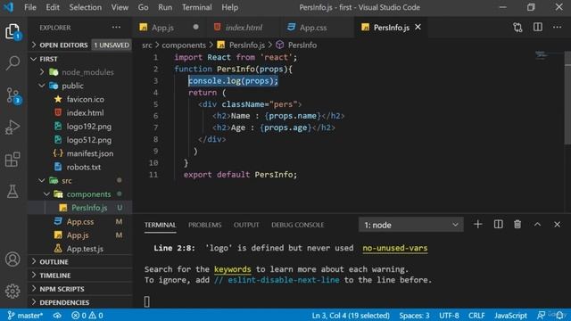Viewport: 571px width, 321px height.
Task: Collapse the src folder
Action: (80, 180)
